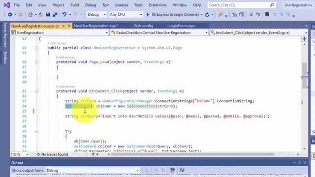
Task: Click the code cleanup broom icon
Action: [x=93, y=154]
